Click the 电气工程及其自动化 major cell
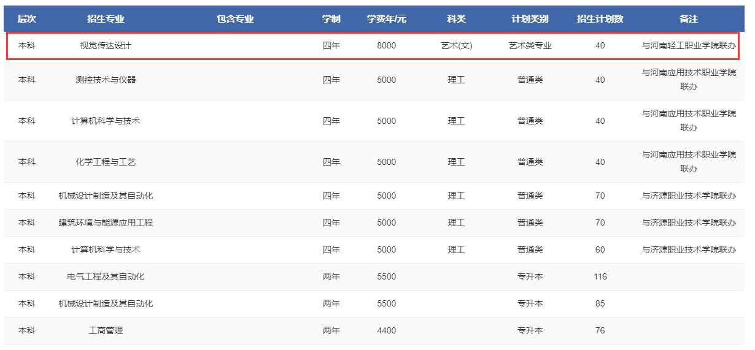 click(x=106, y=276)
